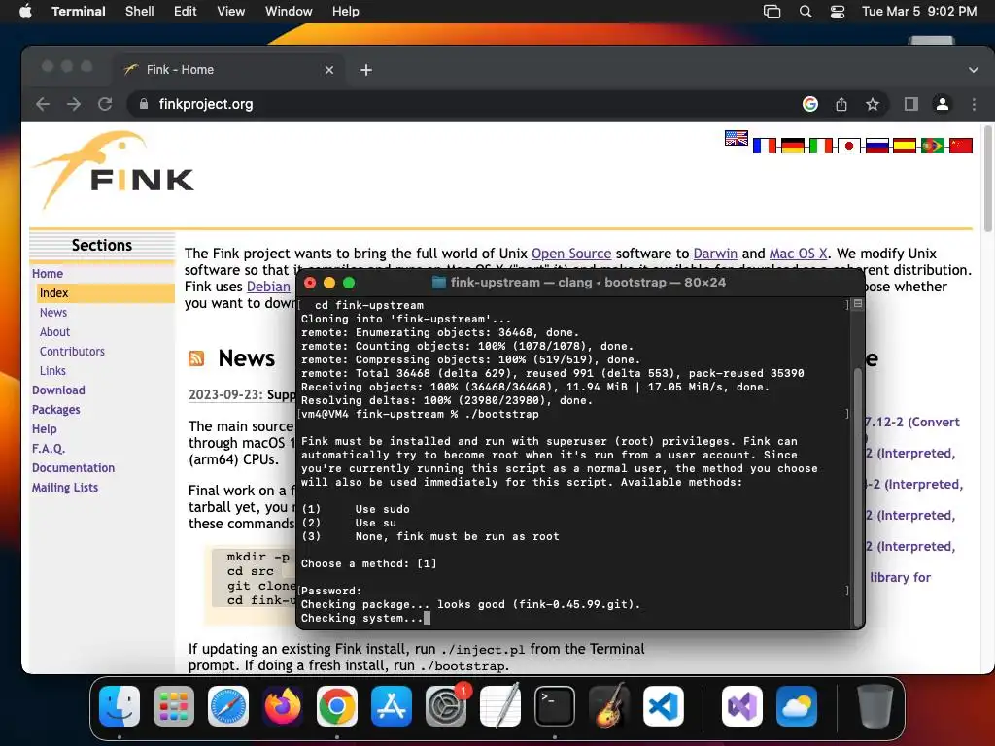Click Chrome forward arrow
The width and height of the screenshot is (995, 746).
(74, 104)
